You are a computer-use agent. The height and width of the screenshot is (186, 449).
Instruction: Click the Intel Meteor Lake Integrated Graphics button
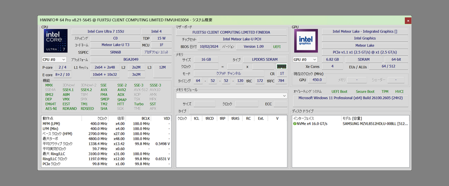pyautogui.click(x=364, y=32)
